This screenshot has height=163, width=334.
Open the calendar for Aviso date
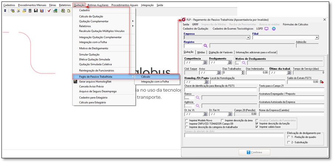tap(219, 72)
